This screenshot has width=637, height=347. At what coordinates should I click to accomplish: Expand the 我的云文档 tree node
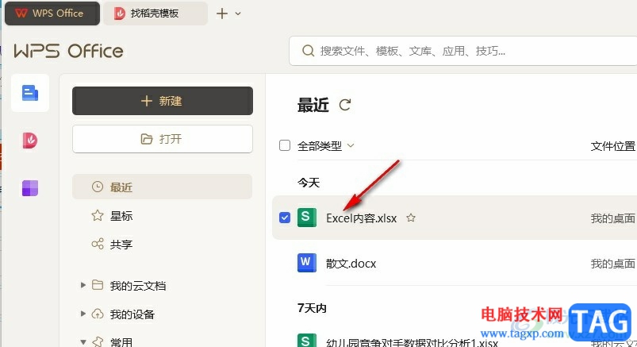83,285
